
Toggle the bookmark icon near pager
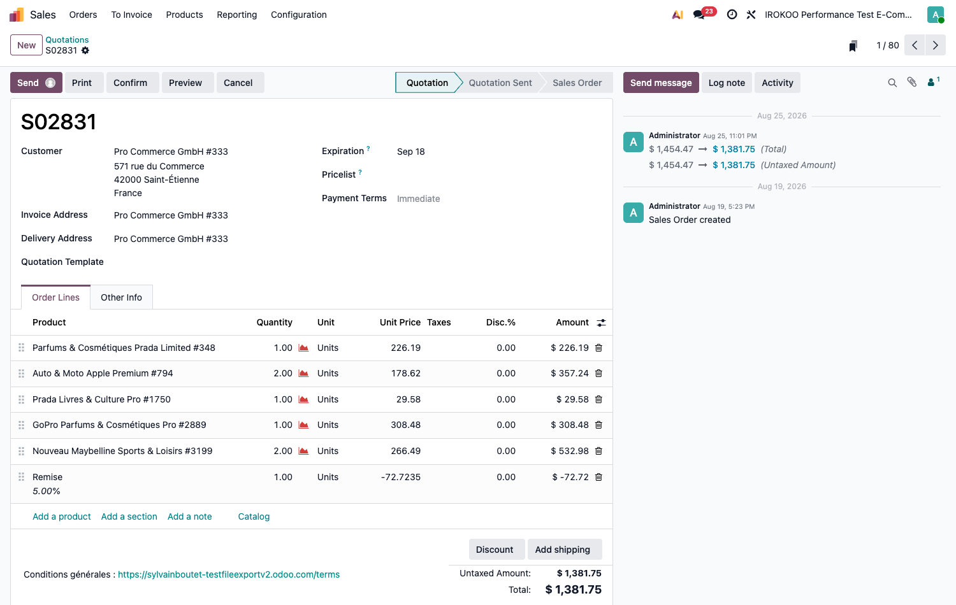pos(853,46)
